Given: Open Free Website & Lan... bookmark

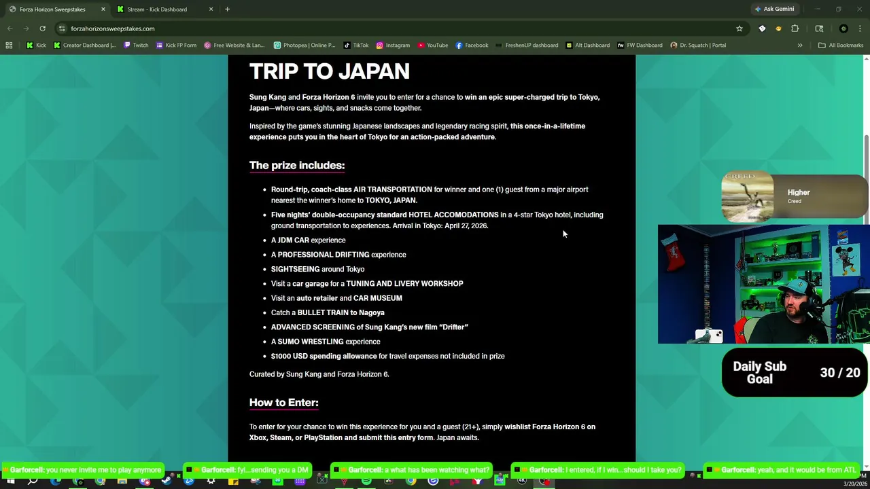Looking at the screenshot, I should pos(234,46).
